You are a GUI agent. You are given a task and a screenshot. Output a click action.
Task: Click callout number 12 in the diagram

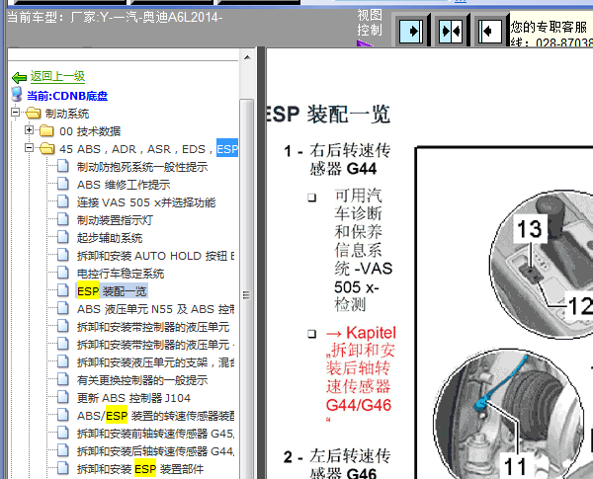[x=579, y=305]
